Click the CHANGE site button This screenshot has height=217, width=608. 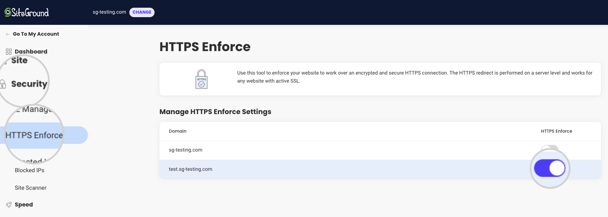(x=142, y=12)
